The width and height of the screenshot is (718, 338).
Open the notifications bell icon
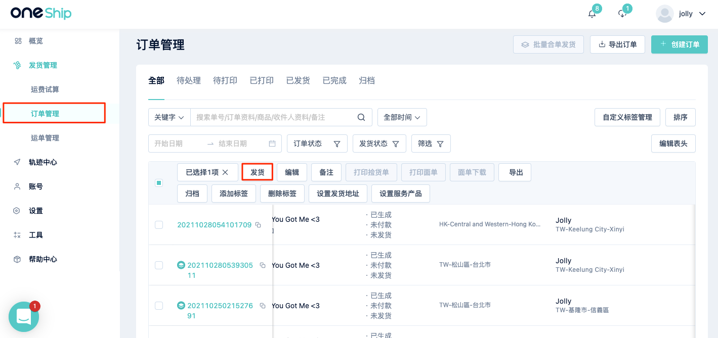(x=592, y=14)
